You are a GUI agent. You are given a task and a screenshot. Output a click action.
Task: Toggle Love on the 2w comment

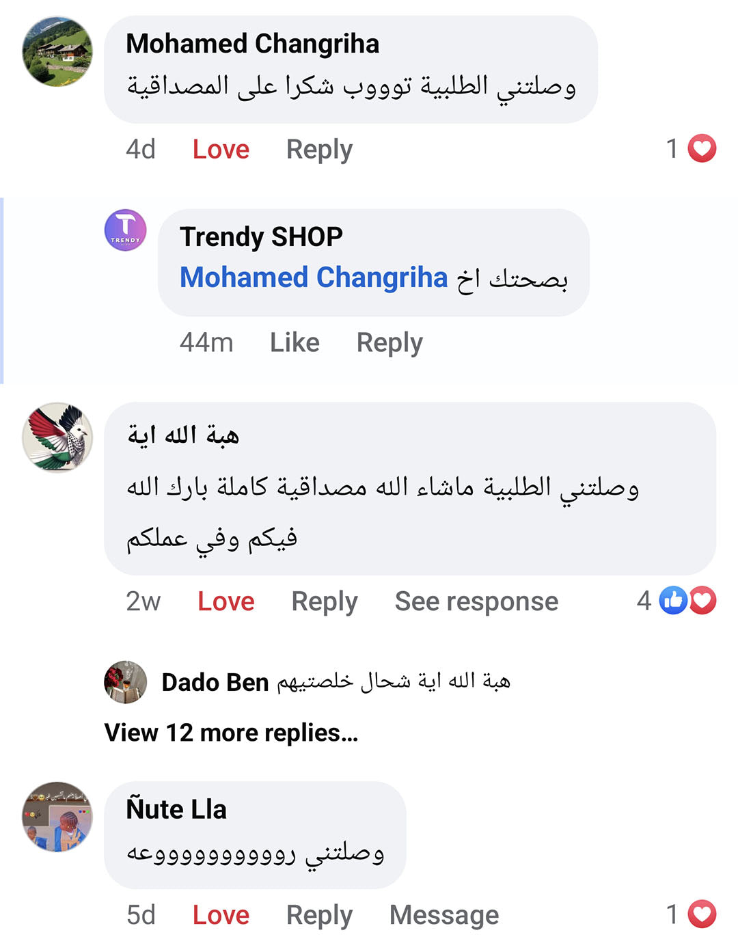(x=225, y=601)
